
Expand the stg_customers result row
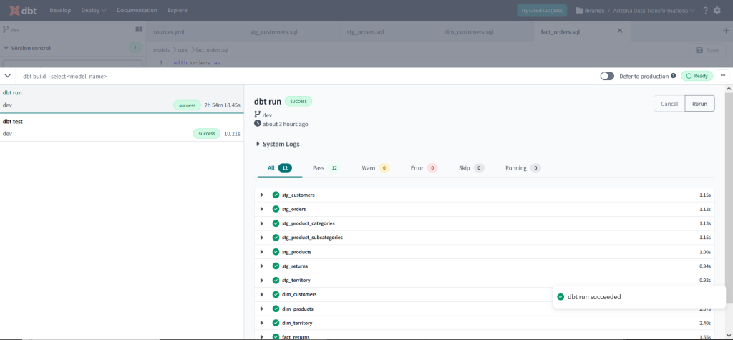262,195
